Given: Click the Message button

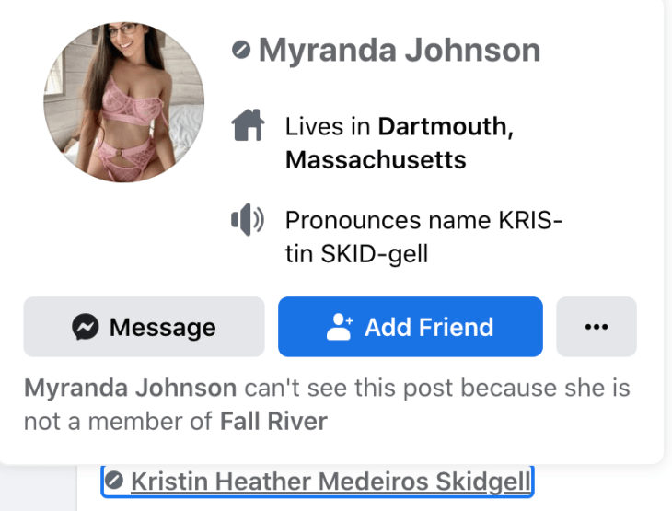Looking at the screenshot, I should point(144,327).
